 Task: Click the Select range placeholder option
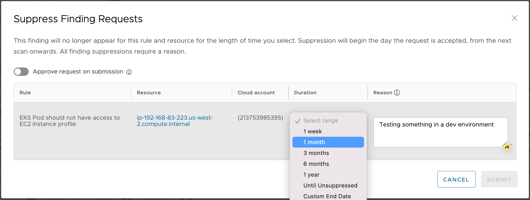321,121
